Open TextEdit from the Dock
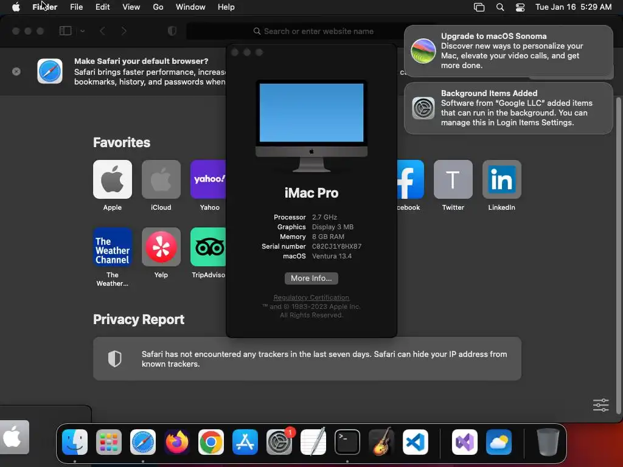This screenshot has height=467, width=623. pos(313,442)
